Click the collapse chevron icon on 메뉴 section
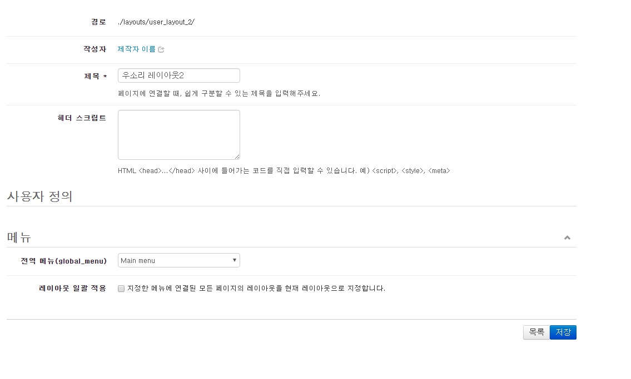 [x=568, y=236]
